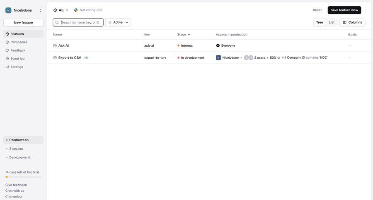Click the Event log list icon
This screenshot has height=200, width=373.
[x=7, y=59]
